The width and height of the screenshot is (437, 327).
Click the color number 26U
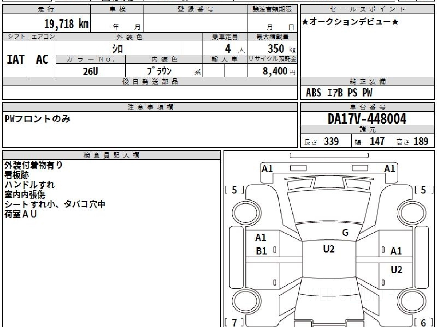(x=90, y=72)
